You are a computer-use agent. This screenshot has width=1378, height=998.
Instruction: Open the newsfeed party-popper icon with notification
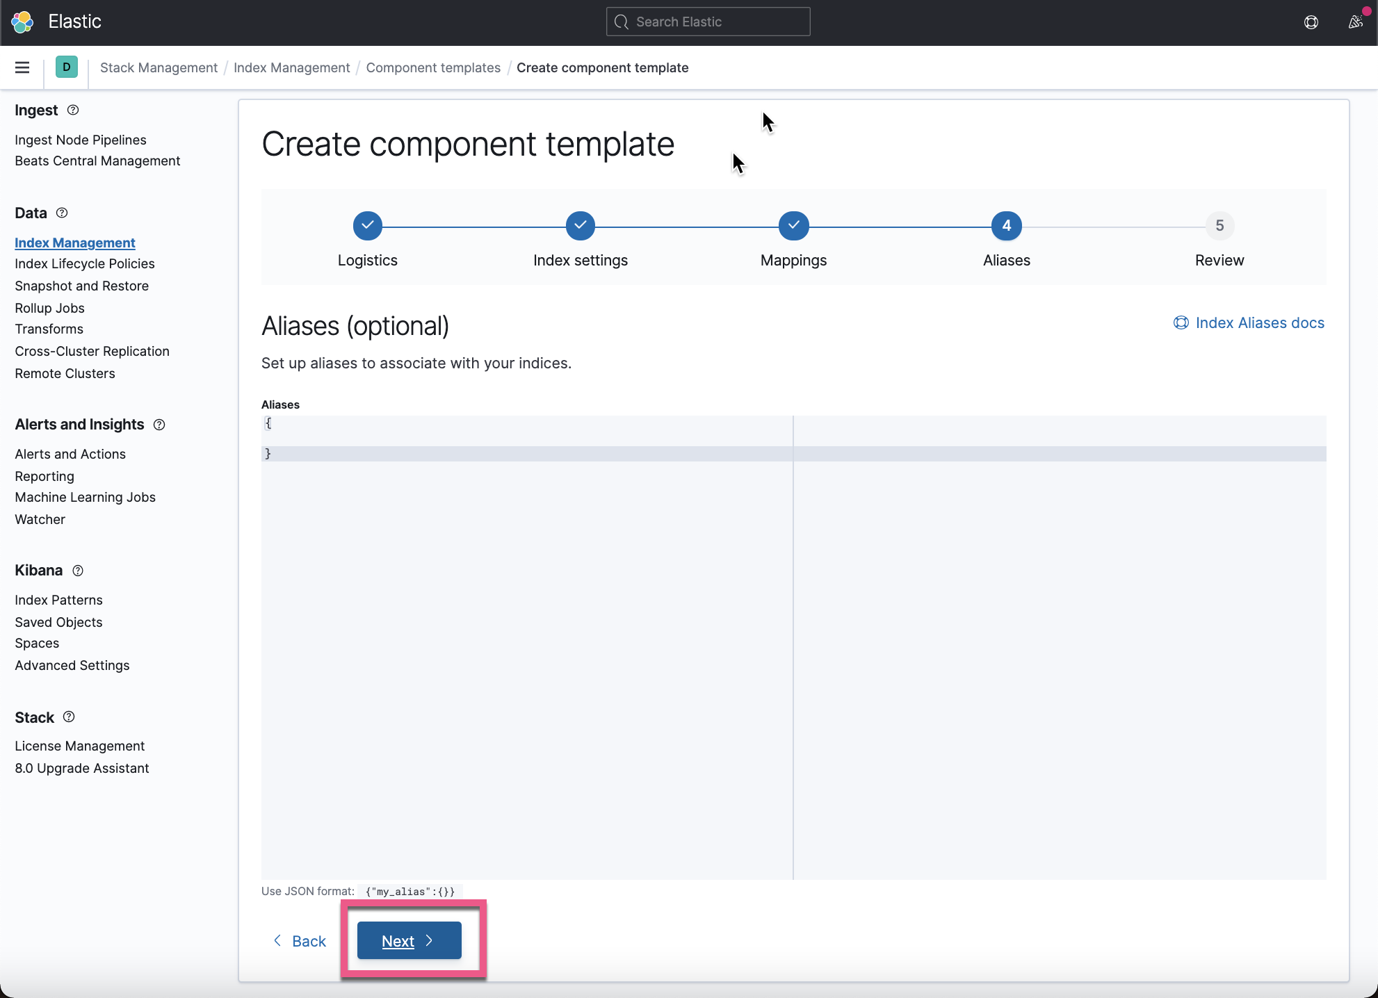1354,22
